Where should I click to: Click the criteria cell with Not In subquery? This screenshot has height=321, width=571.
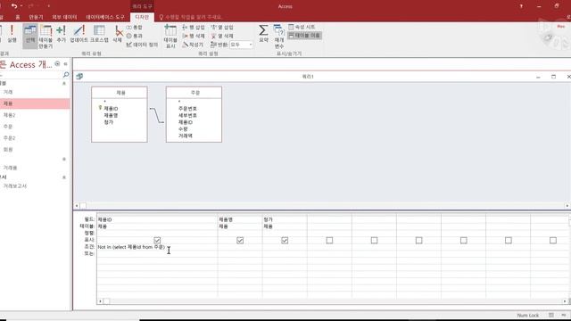click(157, 247)
